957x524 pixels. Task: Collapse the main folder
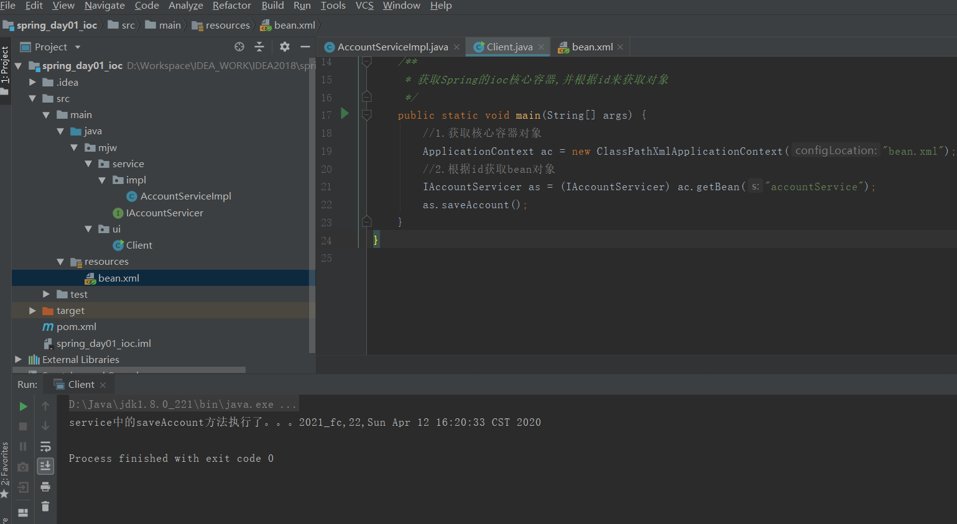pyautogui.click(x=46, y=114)
